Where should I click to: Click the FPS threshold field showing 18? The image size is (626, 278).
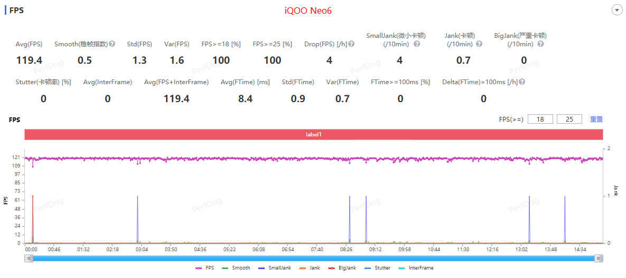pyautogui.click(x=540, y=119)
